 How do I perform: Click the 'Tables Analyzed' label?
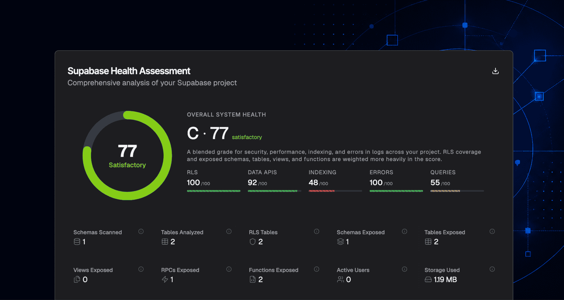[182, 232]
